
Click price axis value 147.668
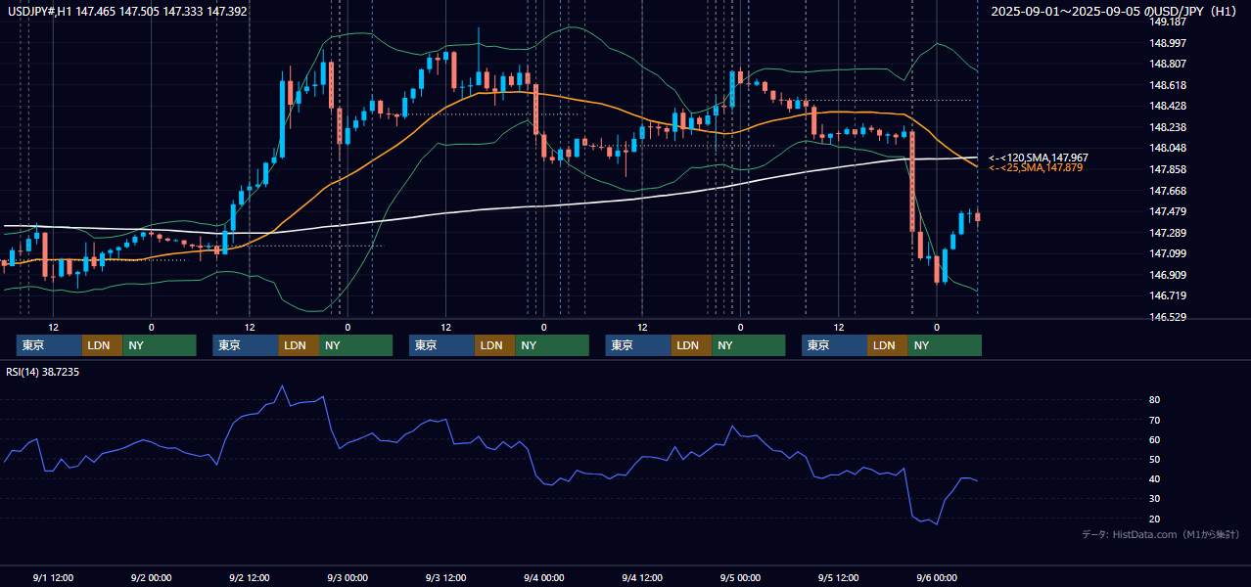coord(1167,191)
